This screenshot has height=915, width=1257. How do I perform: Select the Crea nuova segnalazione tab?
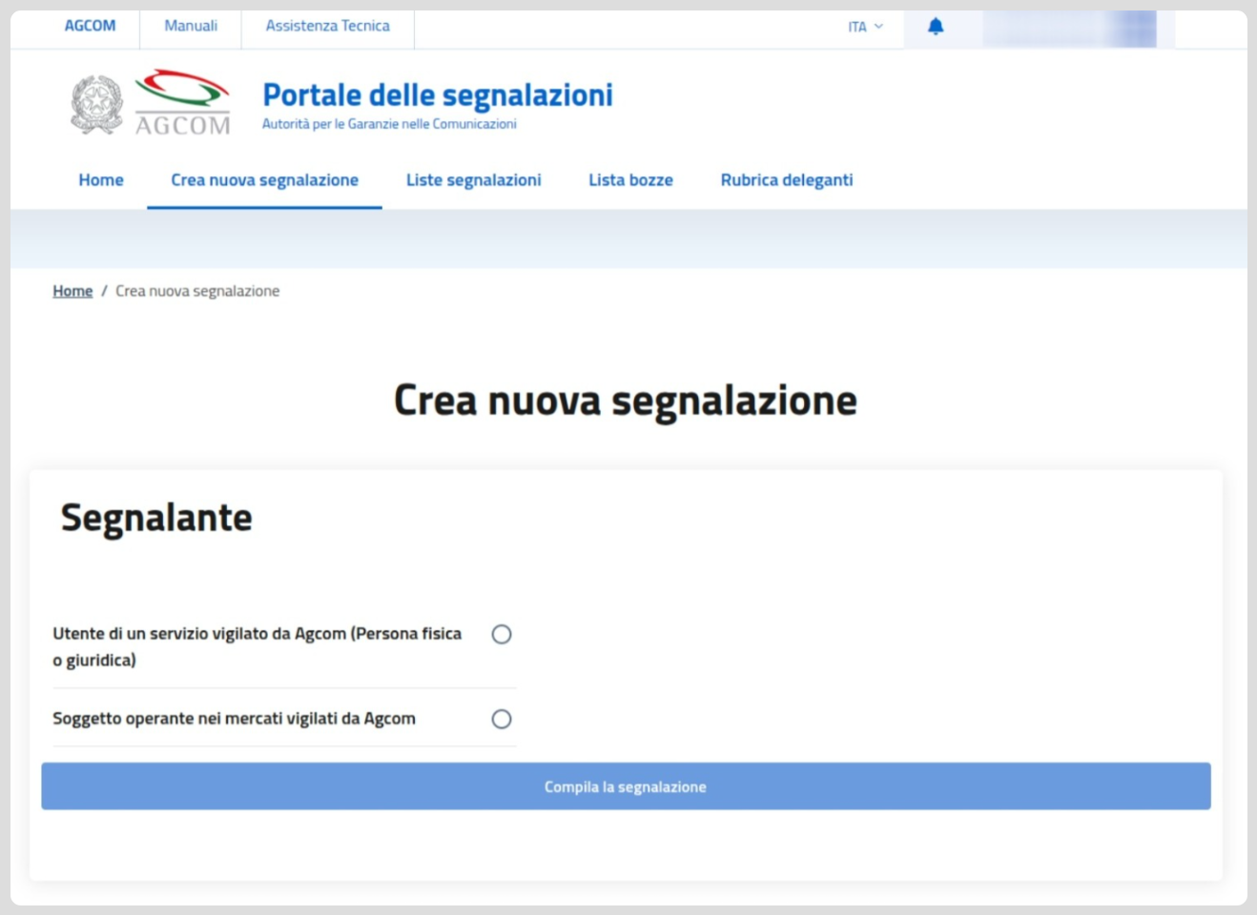point(263,179)
